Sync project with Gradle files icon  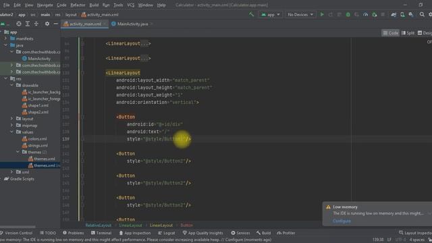394,14
